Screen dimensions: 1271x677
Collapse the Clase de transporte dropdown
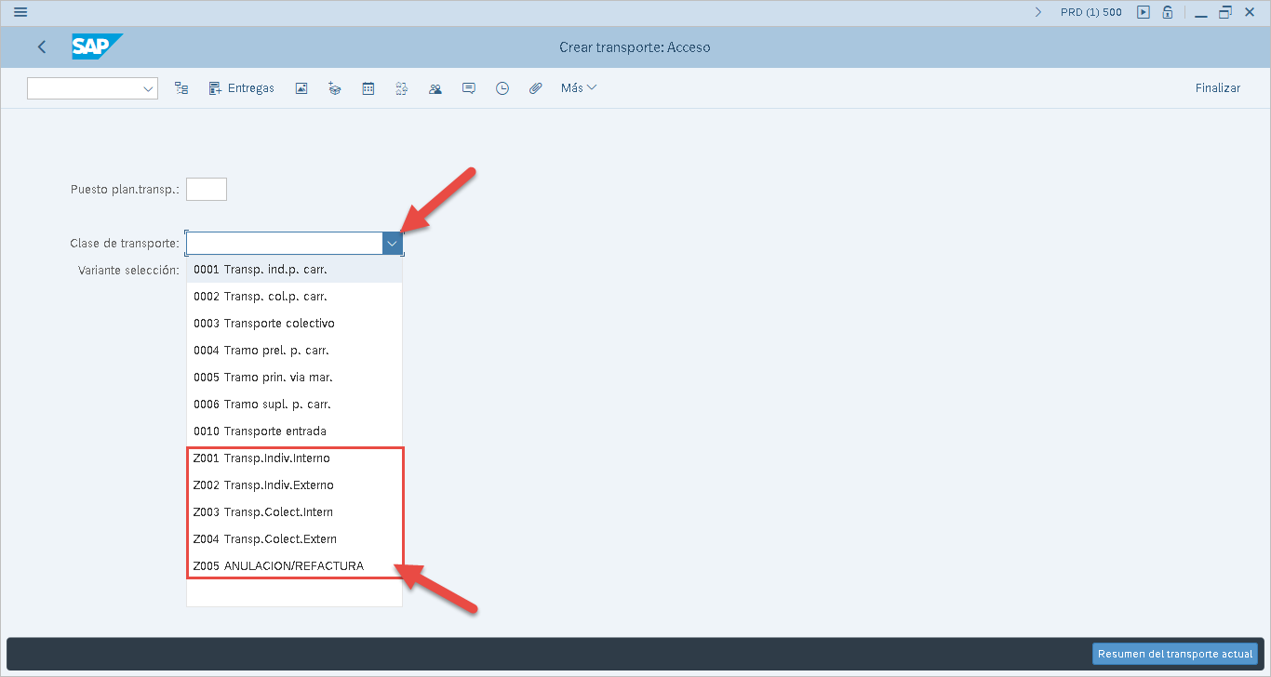pos(392,243)
